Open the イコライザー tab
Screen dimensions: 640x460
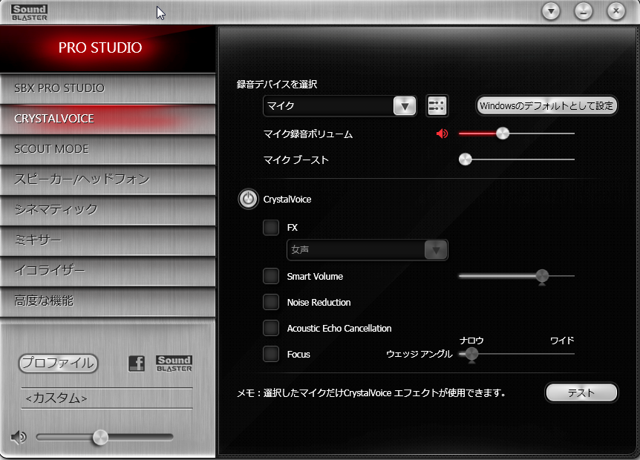pyautogui.click(x=108, y=271)
